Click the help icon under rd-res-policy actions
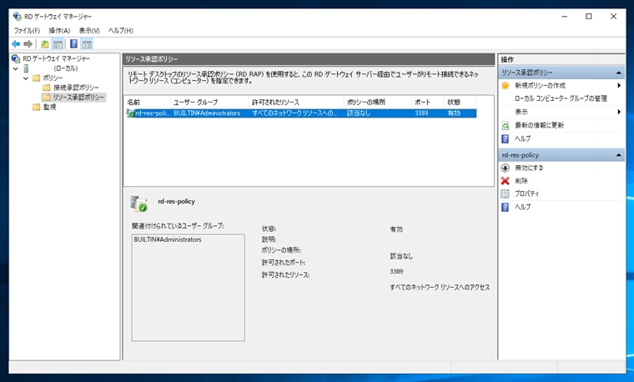 point(506,208)
